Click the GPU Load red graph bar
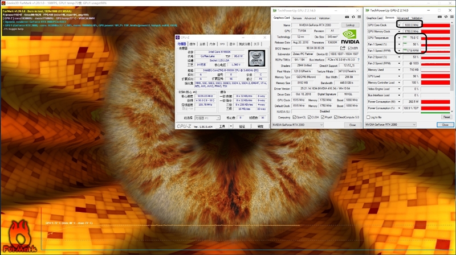The width and height of the screenshot is (456, 255). tap(435, 76)
